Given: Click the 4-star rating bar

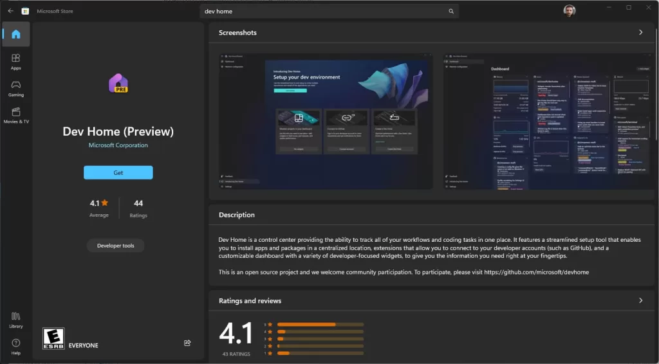Looking at the screenshot, I should tap(320, 332).
